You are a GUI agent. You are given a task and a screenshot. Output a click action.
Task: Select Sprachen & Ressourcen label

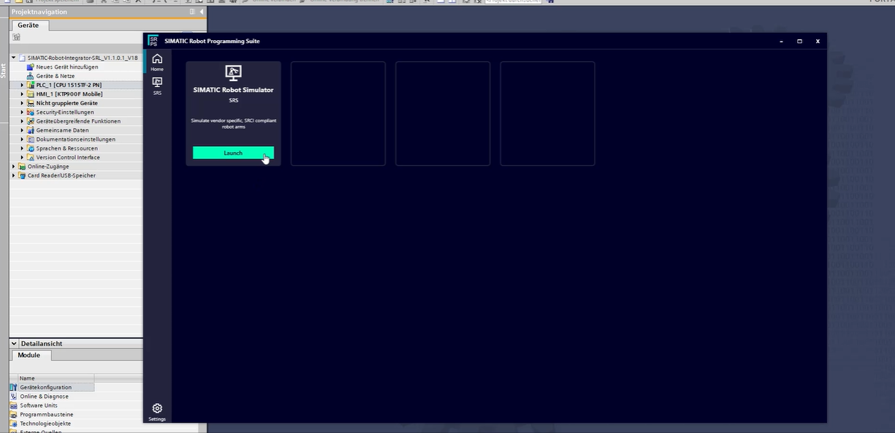coord(67,148)
